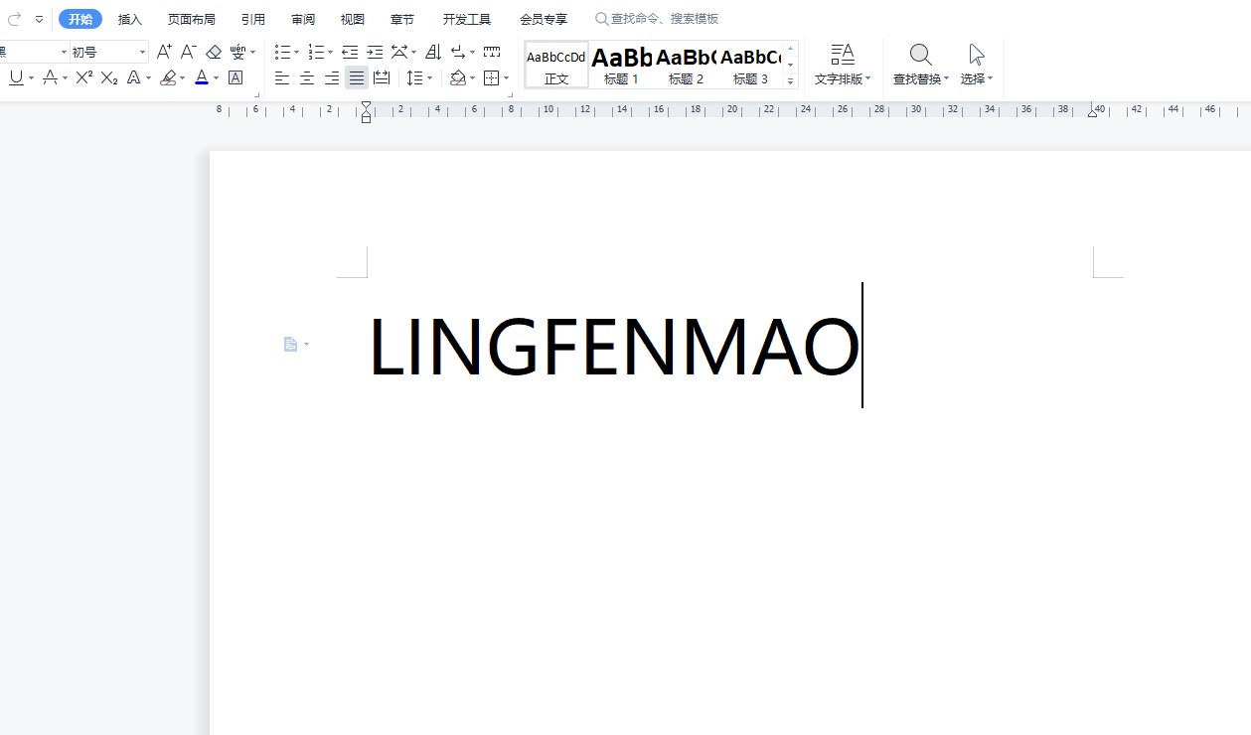Center align the paragraph
The image size is (1251, 735).
click(307, 77)
